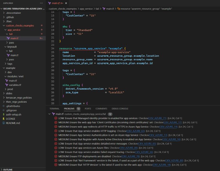Open the DEBUG CONSOLE tab
Image resolution: width=220 pixels, height=171 pixels.
tap(120, 109)
